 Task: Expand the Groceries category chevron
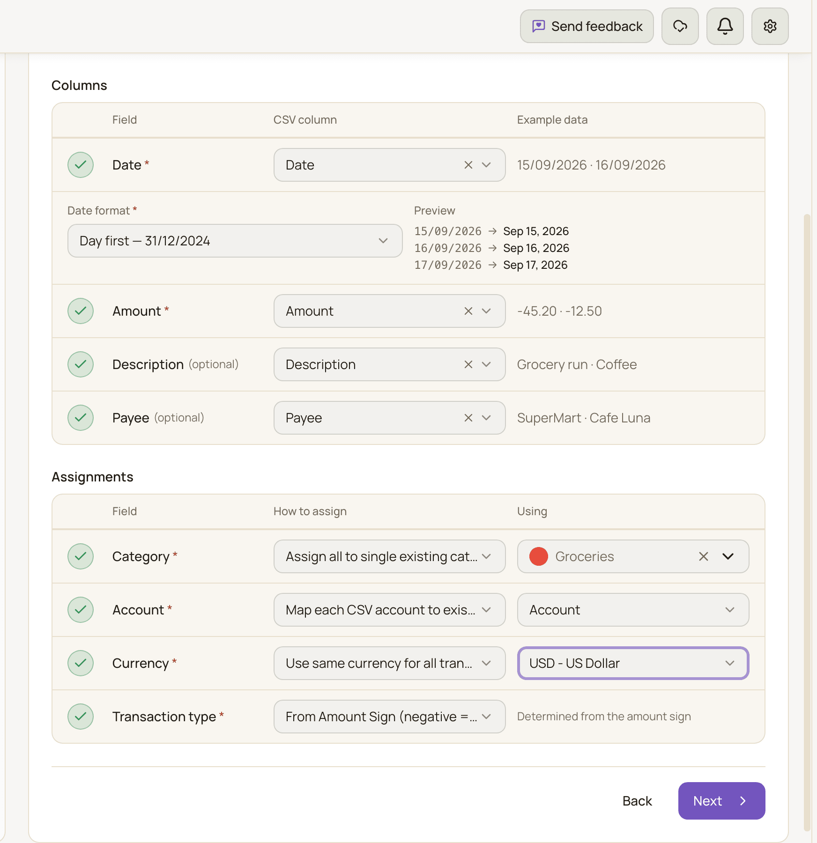click(728, 556)
